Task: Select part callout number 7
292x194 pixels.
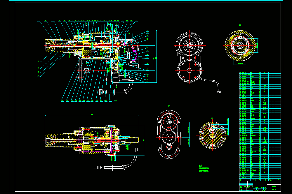Action: point(53,21)
